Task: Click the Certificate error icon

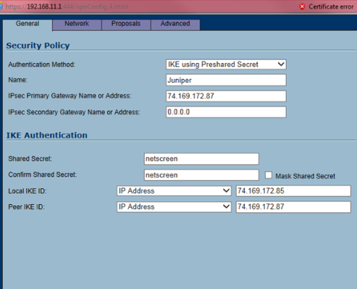Action: click(x=302, y=7)
